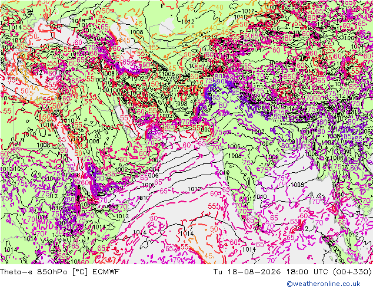Click the orange 45 label at bottom

tap(208, 256)
